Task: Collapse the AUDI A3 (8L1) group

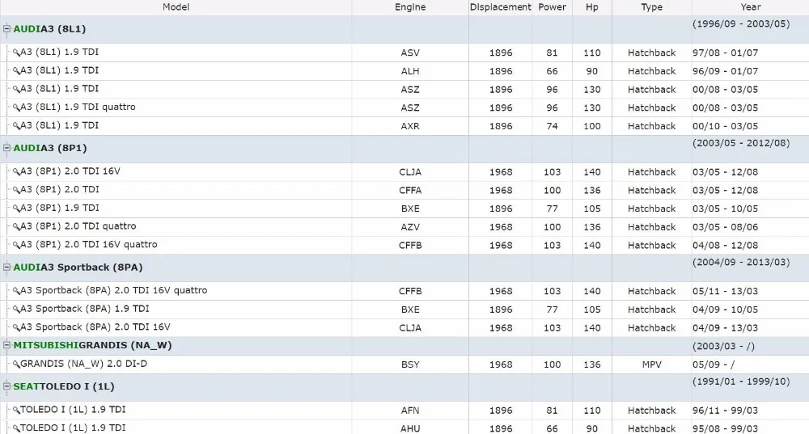Action: point(6,29)
